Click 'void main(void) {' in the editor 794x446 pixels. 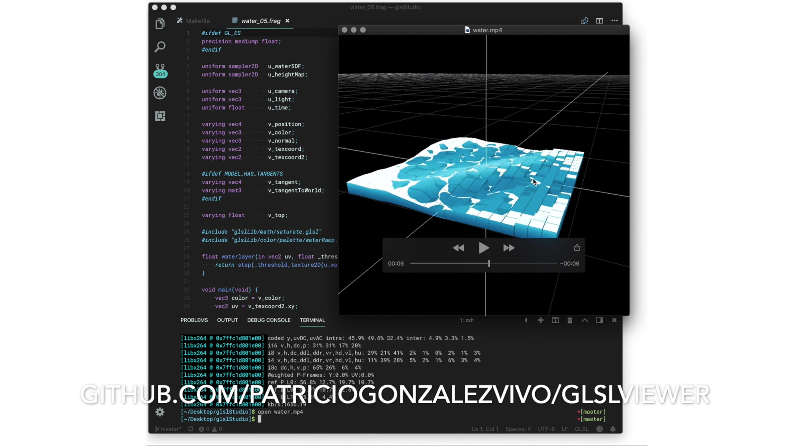point(230,290)
